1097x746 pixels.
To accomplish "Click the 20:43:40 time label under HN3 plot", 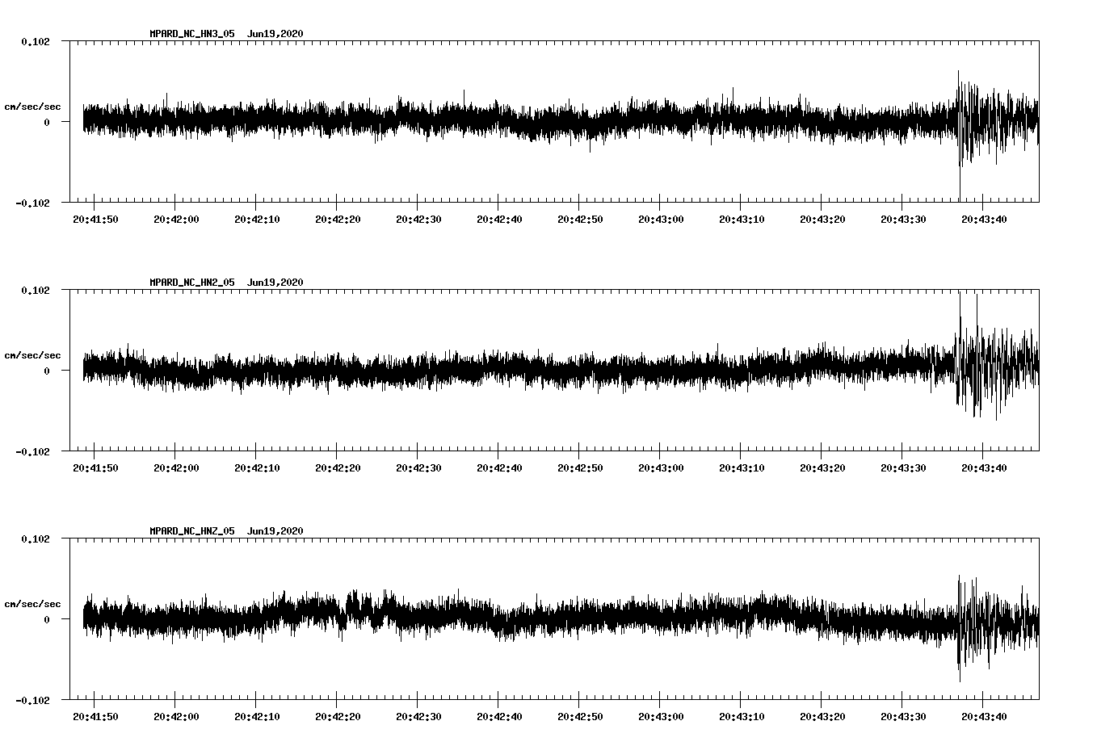I will (x=984, y=219).
